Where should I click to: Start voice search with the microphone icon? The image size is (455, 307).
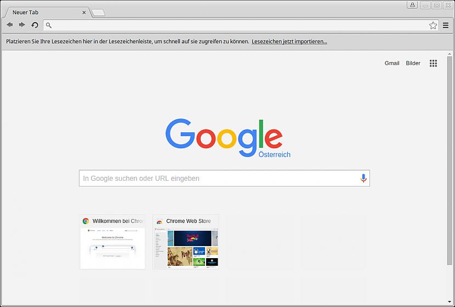363,178
